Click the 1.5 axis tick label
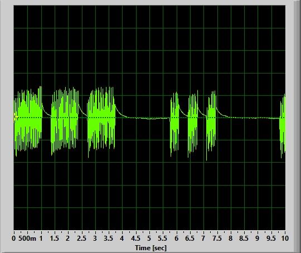The width and height of the screenshot is (301, 253). tap(54, 239)
